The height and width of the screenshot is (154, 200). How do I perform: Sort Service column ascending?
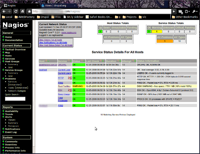click(x=69, y=61)
